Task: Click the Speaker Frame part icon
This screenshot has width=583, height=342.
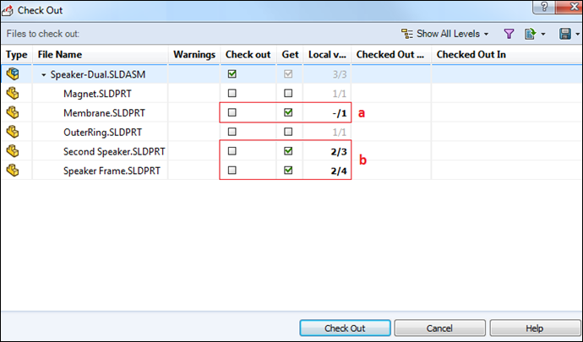Action: [13, 171]
